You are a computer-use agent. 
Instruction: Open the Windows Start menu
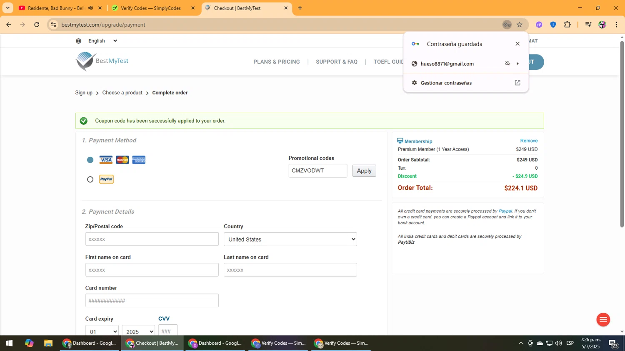tap(9, 343)
